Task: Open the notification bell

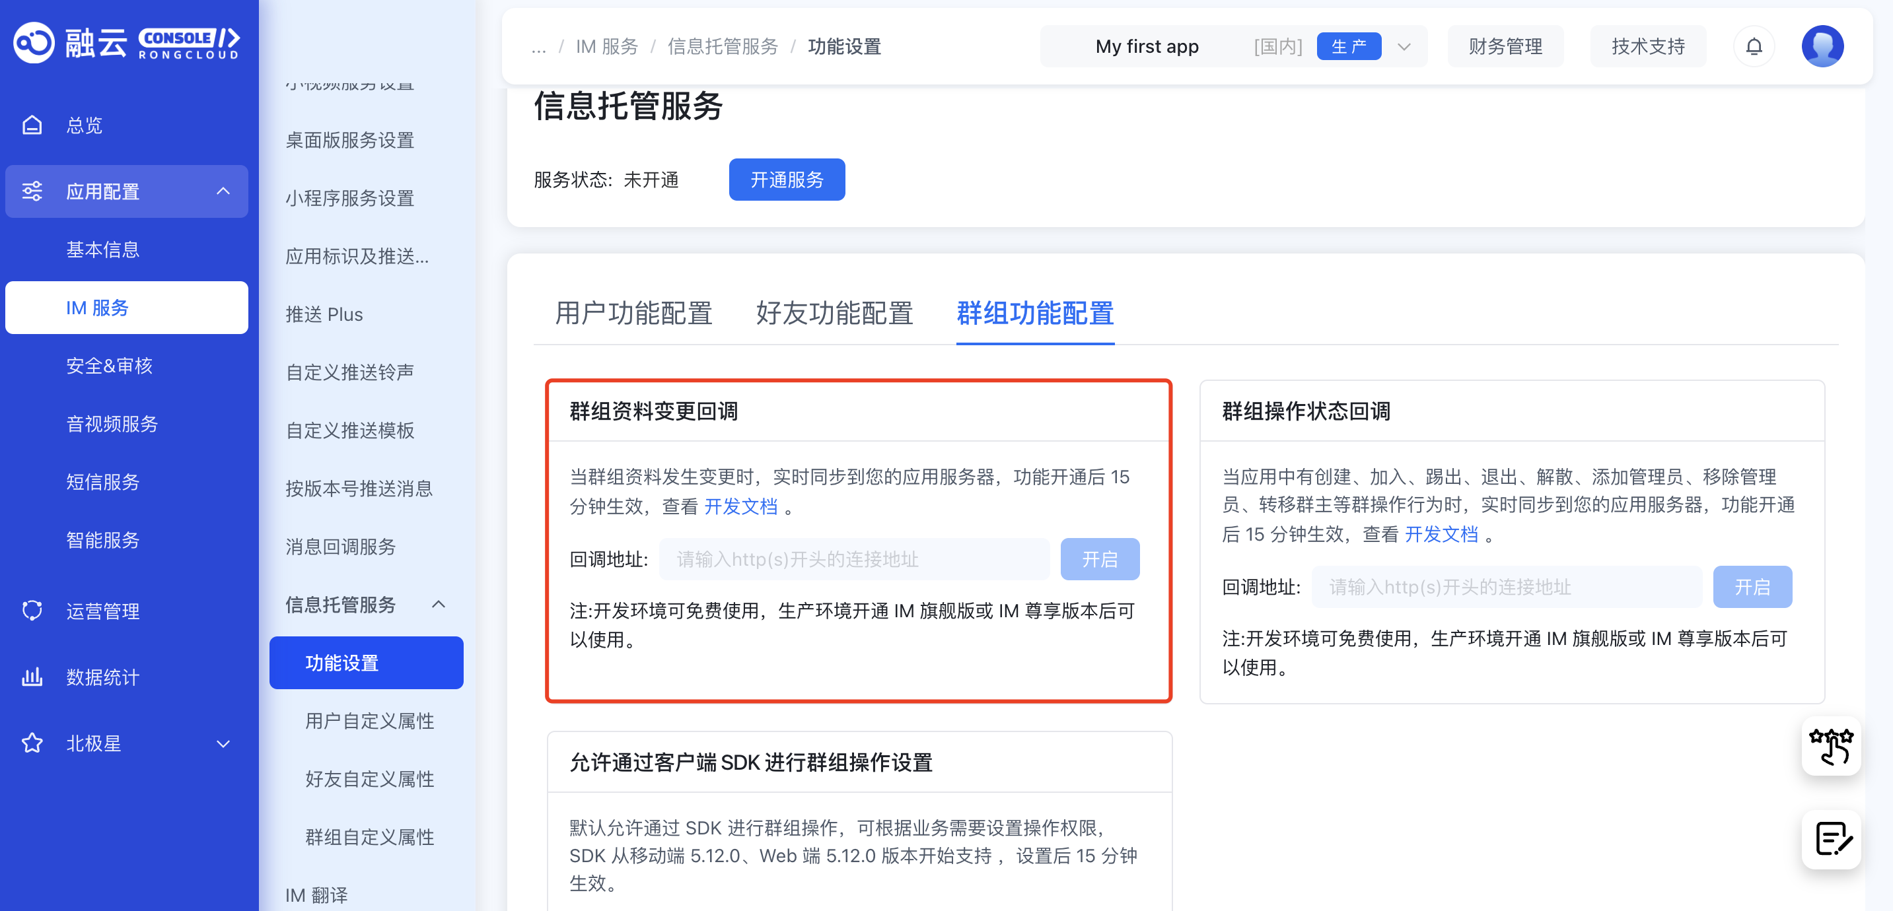Action: 1754,46
